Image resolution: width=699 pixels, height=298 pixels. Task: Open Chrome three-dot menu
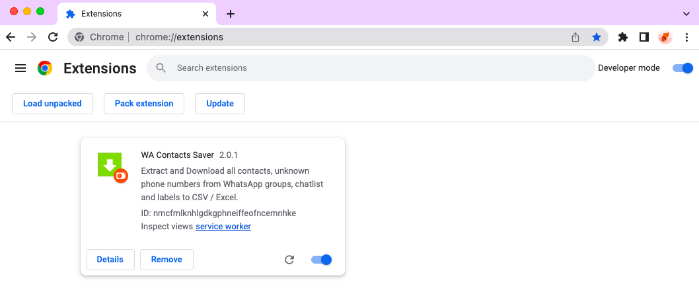686,37
